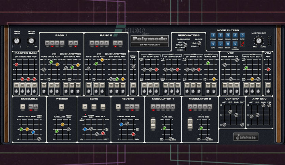Image resolution: width=285 pixels, height=165 pixels.
Task: Click the Master Gain DIR slider
Action: (17, 64)
